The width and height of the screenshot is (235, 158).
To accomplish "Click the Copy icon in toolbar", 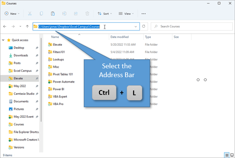I will coord(41,14).
